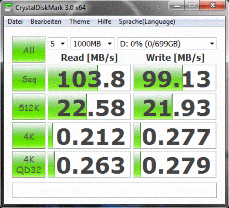Viewport: 229px width, 208px height.
Task: Open the drive dropdown showing D: 0% (0/699GB)
Action: tap(167, 44)
